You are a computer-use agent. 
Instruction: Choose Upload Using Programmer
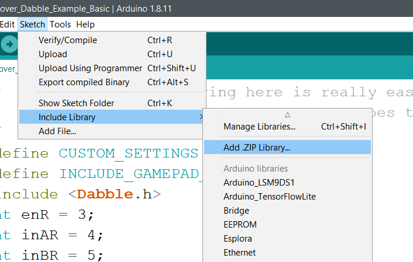[x=112, y=68]
